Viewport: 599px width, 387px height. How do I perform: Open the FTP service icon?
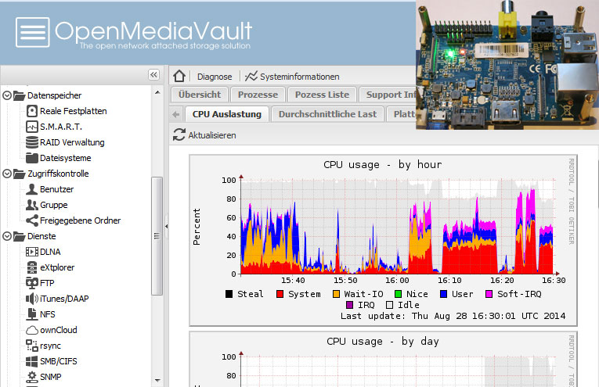[x=31, y=283]
